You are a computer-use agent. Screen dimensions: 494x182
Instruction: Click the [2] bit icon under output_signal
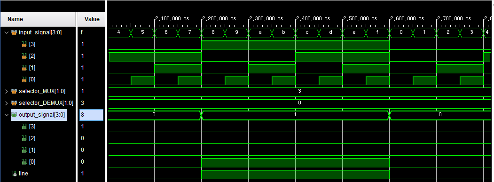click(x=24, y=138)
